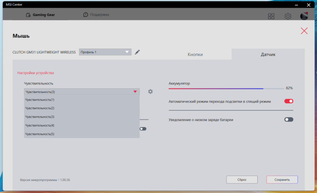
Task: Switch to the Кнопки tab
Action: point(195,54)
